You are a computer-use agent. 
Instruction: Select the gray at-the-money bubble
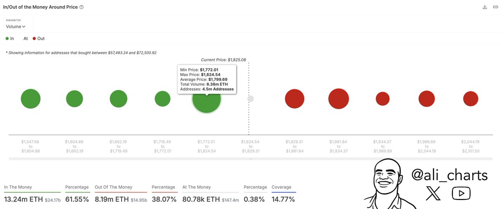pos(250,99)
